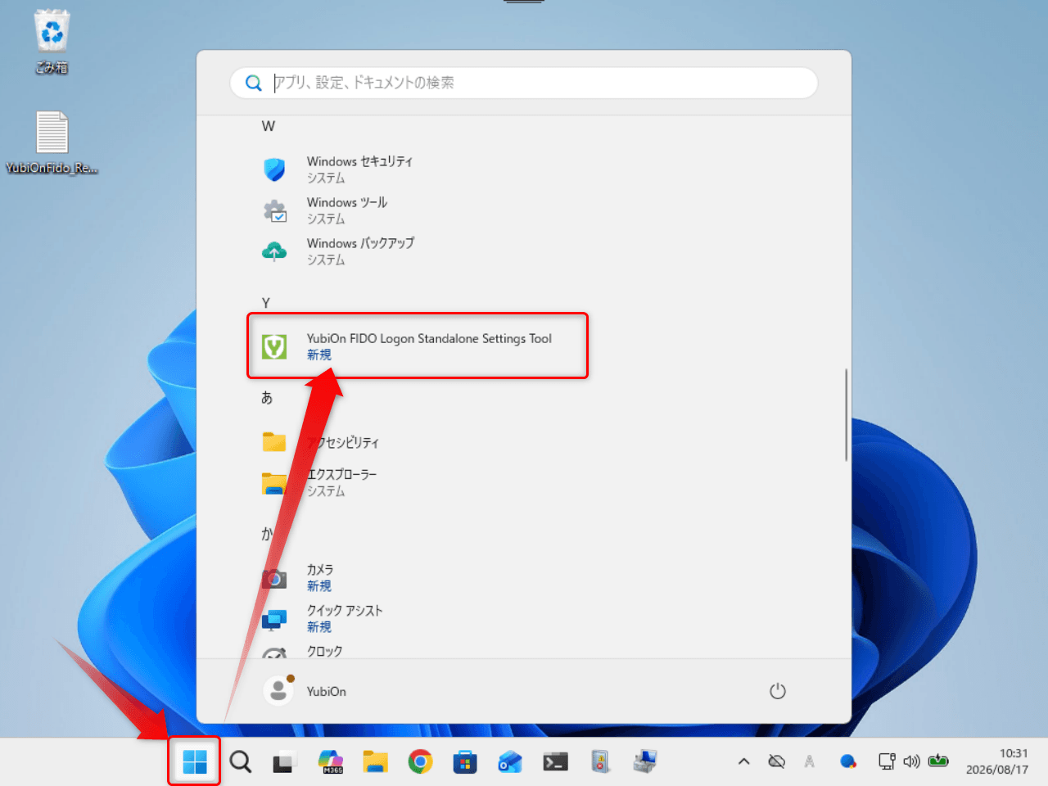The width and height of the screenshot is (1048, 786).
Task: Click the computer installer taskbar icon
Action: point(645,762)
